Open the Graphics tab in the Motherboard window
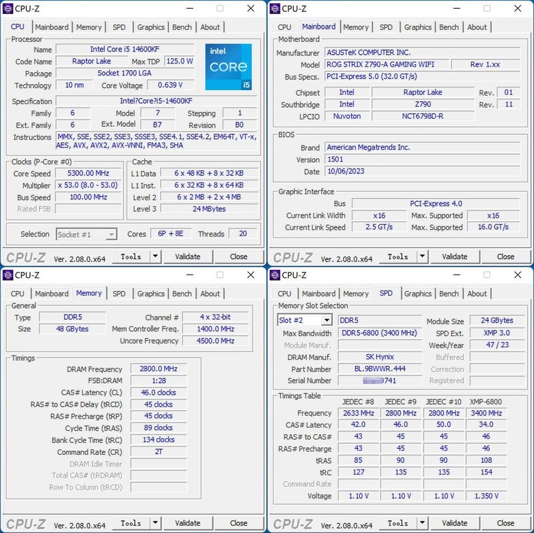The width and height of the screenshot is (534, 533). point(418,27)
